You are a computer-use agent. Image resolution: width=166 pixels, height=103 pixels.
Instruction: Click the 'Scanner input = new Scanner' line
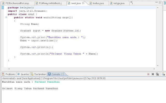pos(51,31)
